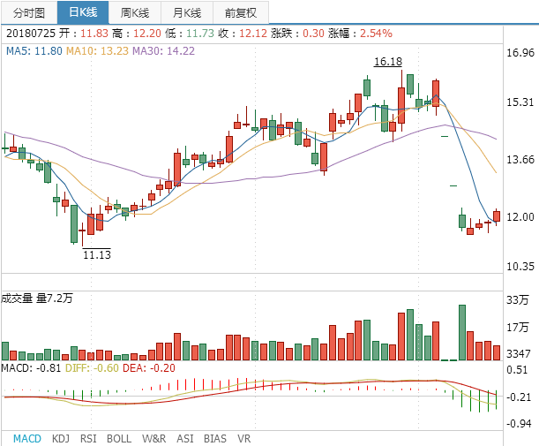Click the 11.13 low price label

[97, 254]
